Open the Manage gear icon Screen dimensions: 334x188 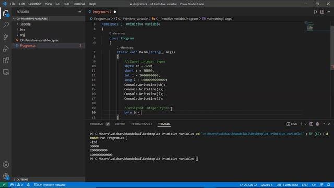tap(6, 177)
